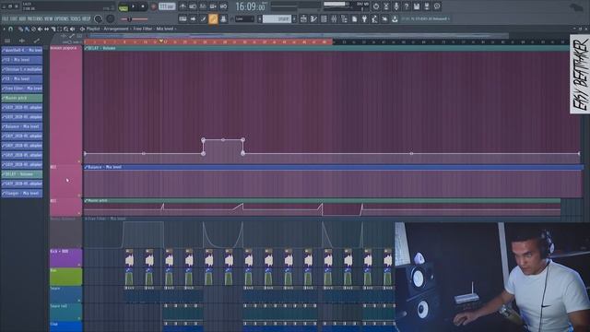Open the VIEW menu

click(49, 18)
